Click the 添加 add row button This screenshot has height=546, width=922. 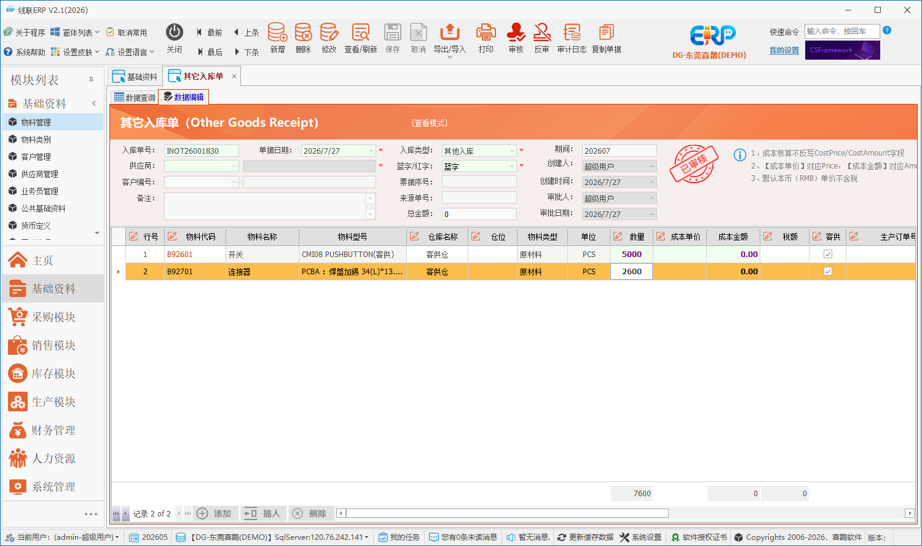click(215, 513)
